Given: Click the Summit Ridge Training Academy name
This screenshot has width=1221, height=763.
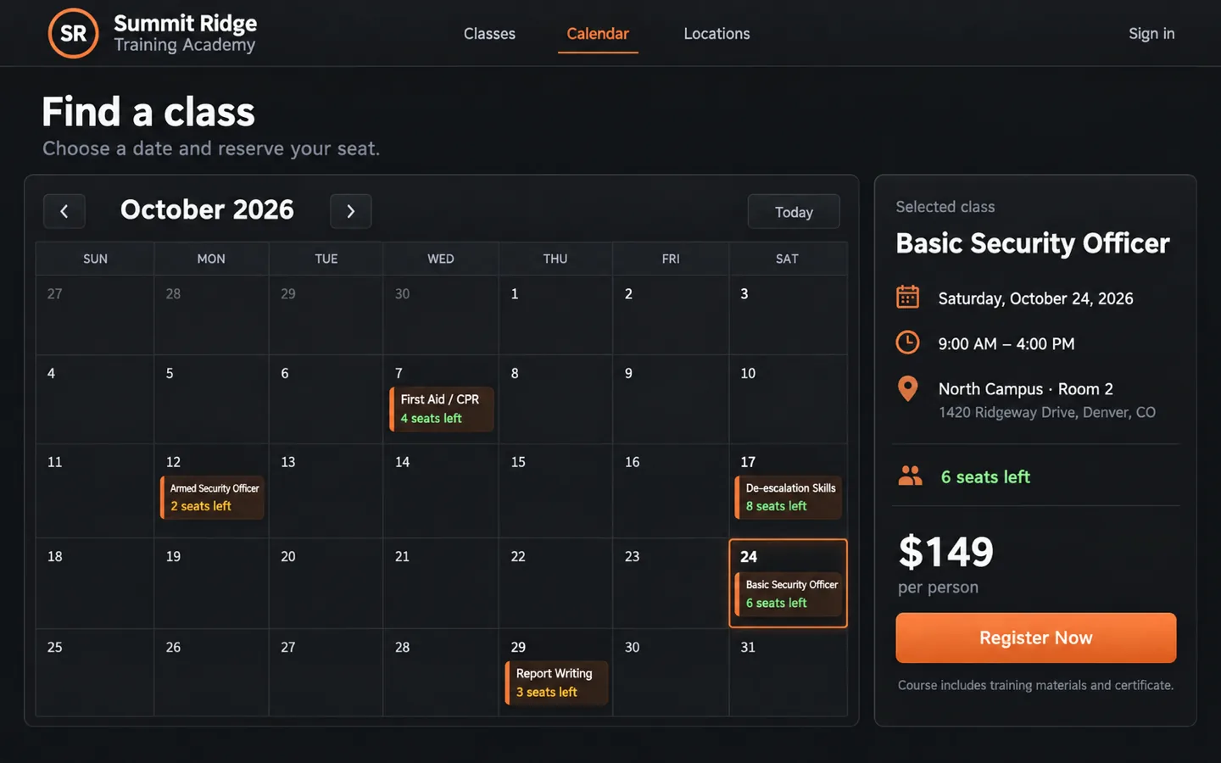Looking at the screenshot, I should tap(185, 33).
